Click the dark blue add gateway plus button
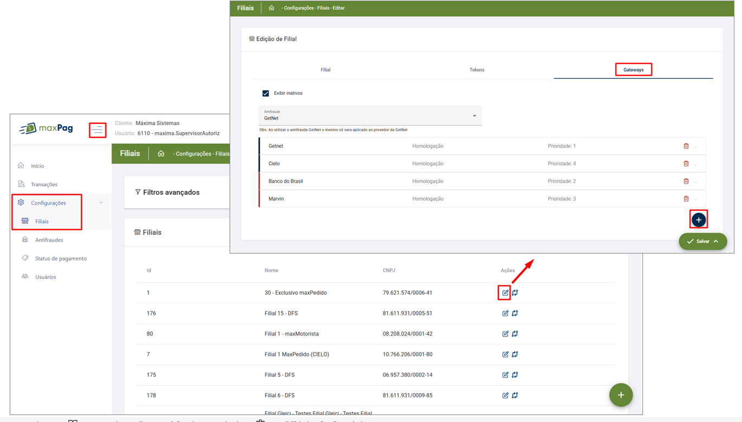Screen dimensions: 742x422 tap(699, 220)
